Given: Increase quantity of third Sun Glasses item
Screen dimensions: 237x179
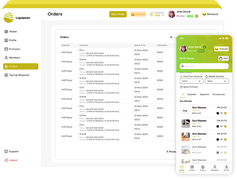Looking at the screenshot, I should pyautogui.click(x=225, y=139).
